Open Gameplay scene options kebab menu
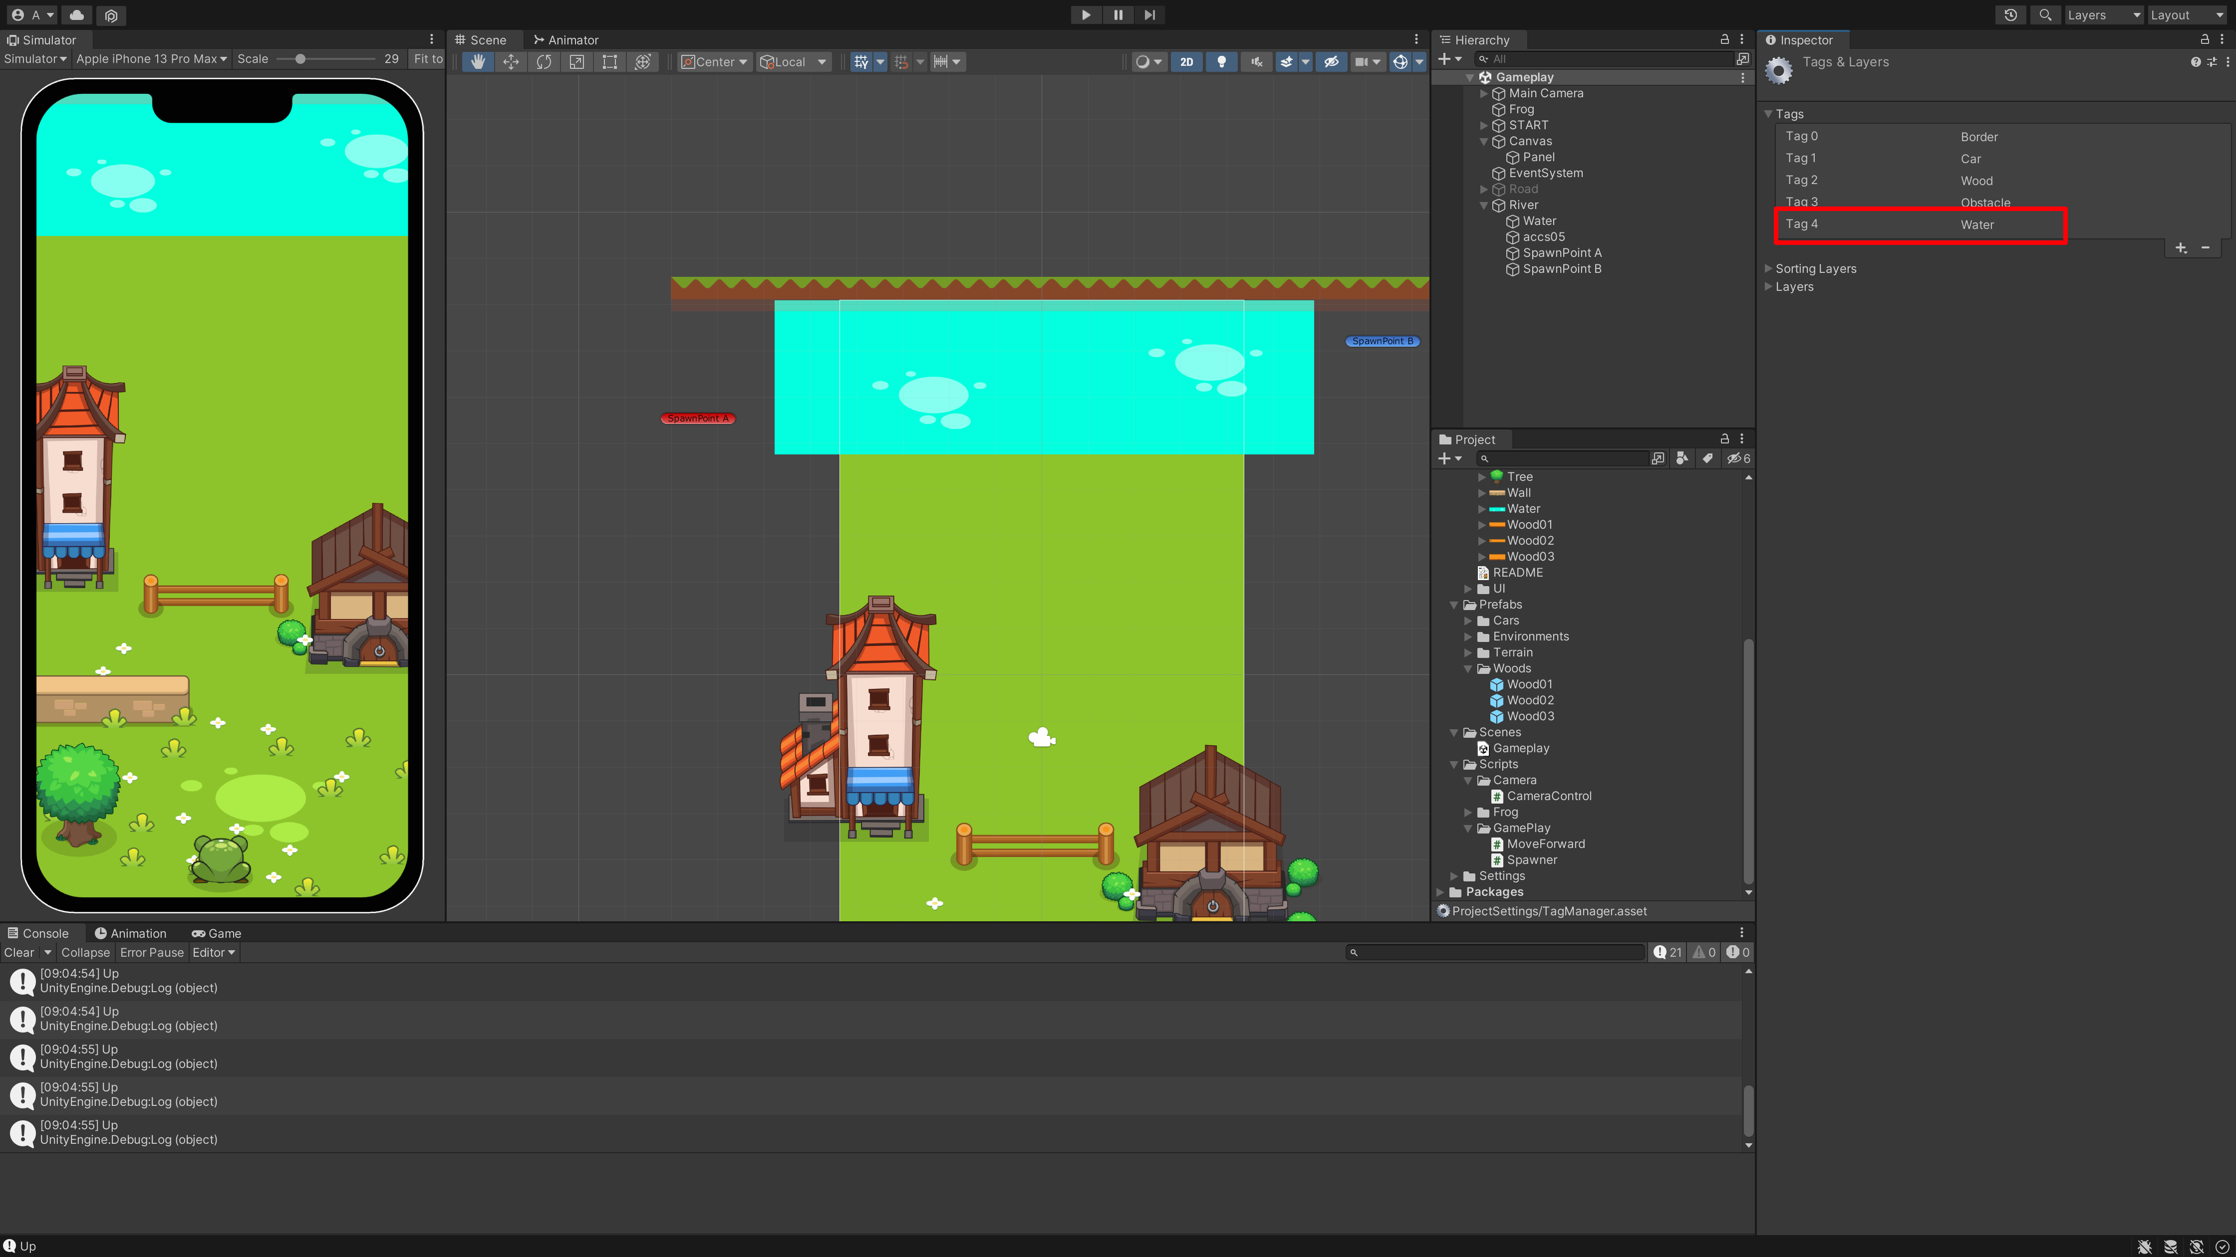Viewport: 2236px width, 1257px height. (1742, 77)
